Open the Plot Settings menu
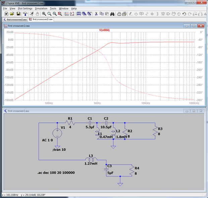 pyautogui.click(x=25, y=8)
